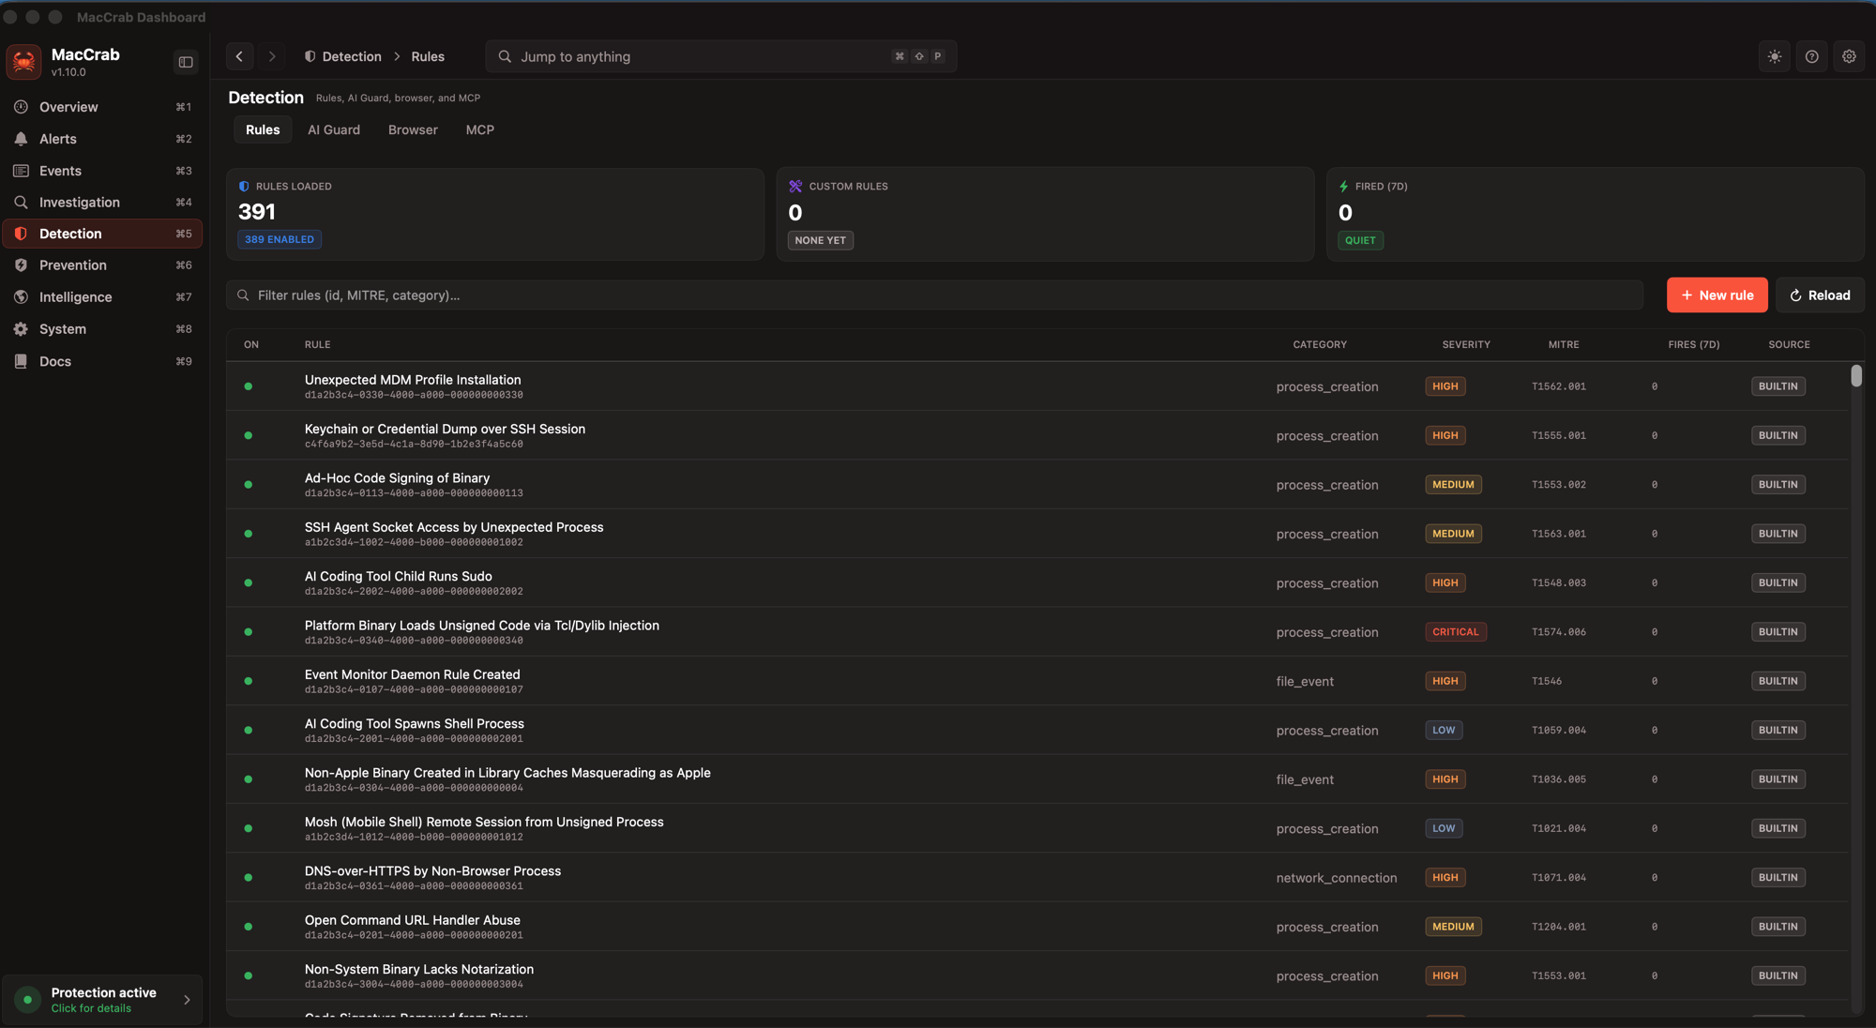The image size is (1876, 1028).
Task: Focus the Filter rules input field
Action: (x=934, y=295)
